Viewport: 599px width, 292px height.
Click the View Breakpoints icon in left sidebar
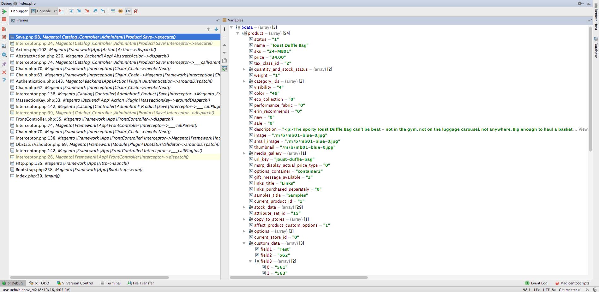click(4, 29)
